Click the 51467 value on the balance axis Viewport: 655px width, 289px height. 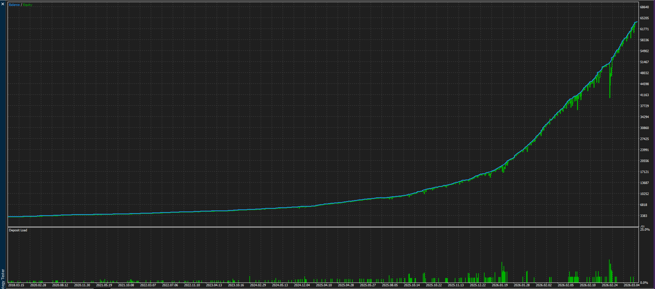tap(644, 62)
